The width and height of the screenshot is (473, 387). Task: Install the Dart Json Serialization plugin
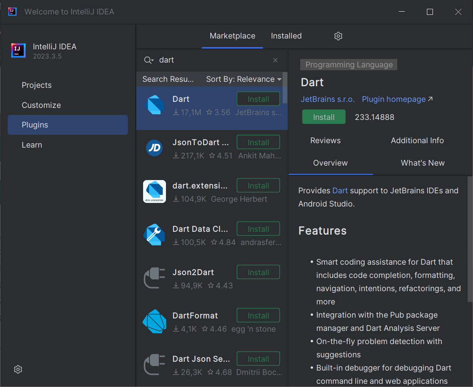point(258,359)
